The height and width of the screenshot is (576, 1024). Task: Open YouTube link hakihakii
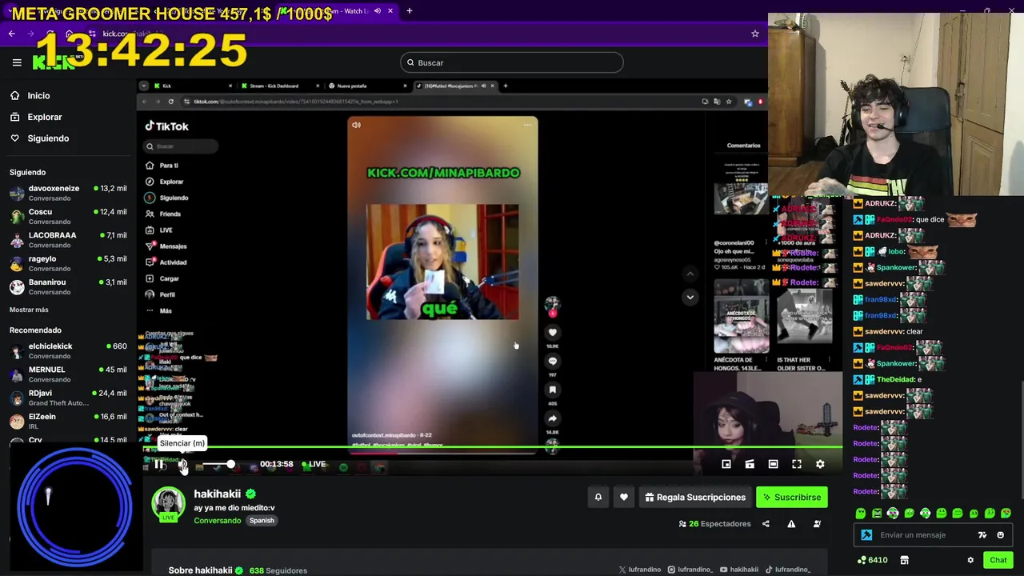739,570
